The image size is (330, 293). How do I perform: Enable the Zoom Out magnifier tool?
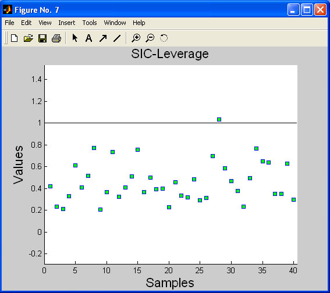pos(150,38)
